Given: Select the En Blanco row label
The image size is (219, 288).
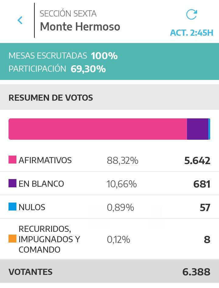Looking at the screenshot, I should coord(41,184).
